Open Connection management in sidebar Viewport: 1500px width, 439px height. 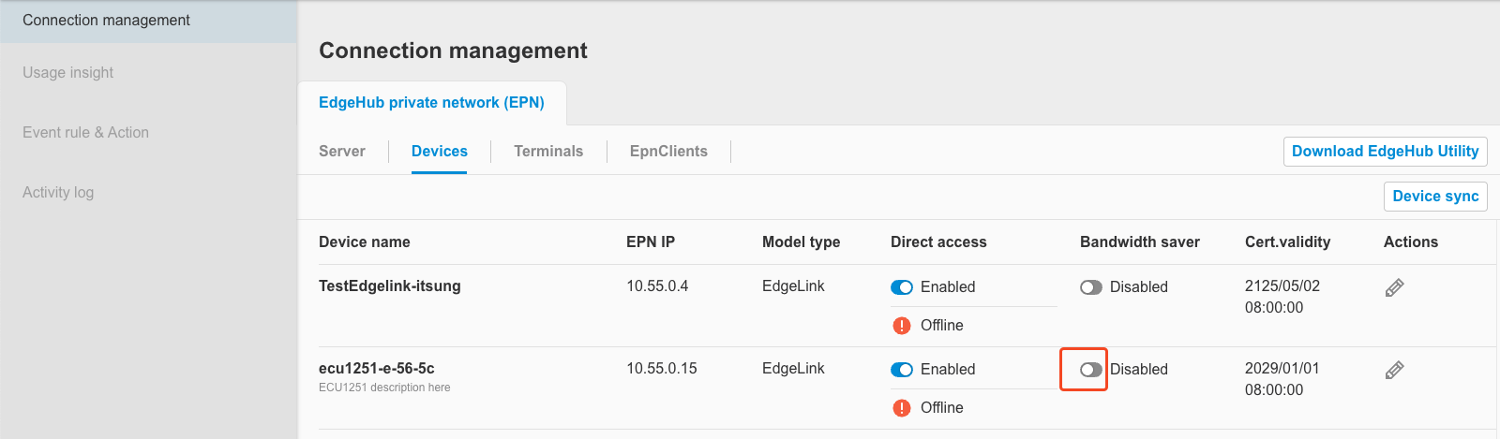(148, 21)
